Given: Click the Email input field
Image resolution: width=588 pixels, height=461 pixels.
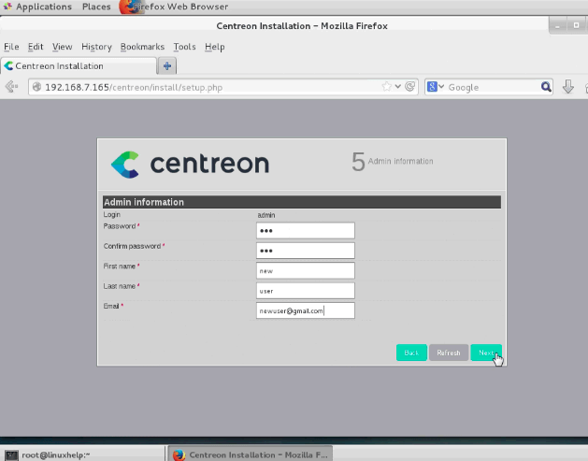Looking at the screenshot, I should [306, 310].
